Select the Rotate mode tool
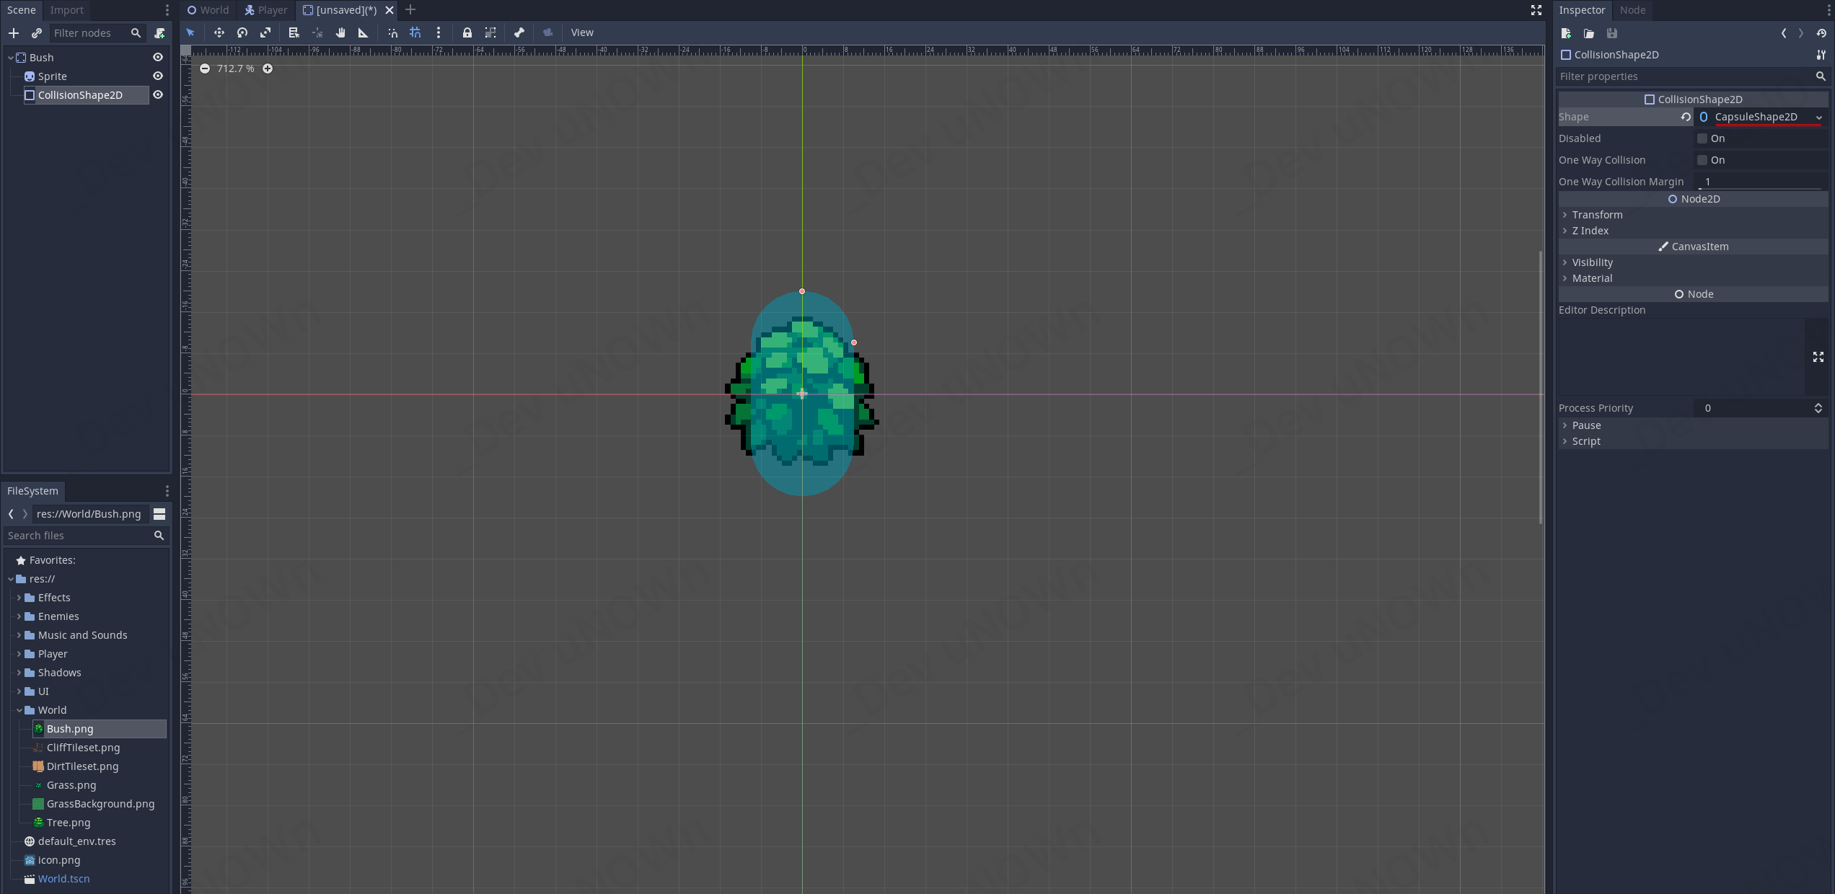The width and height of the screenshot is (1835, 894). tap(242, 32)
